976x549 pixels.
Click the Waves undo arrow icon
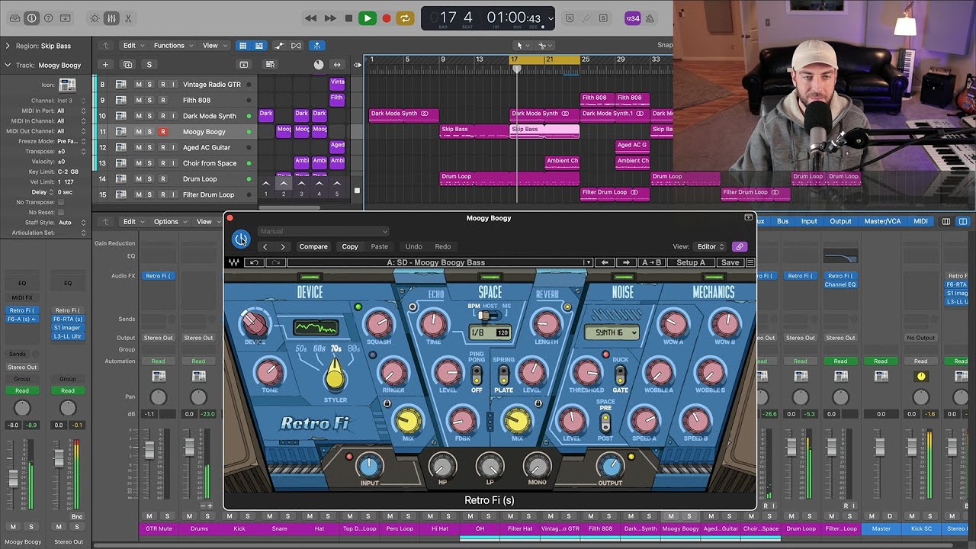(255, 263)
